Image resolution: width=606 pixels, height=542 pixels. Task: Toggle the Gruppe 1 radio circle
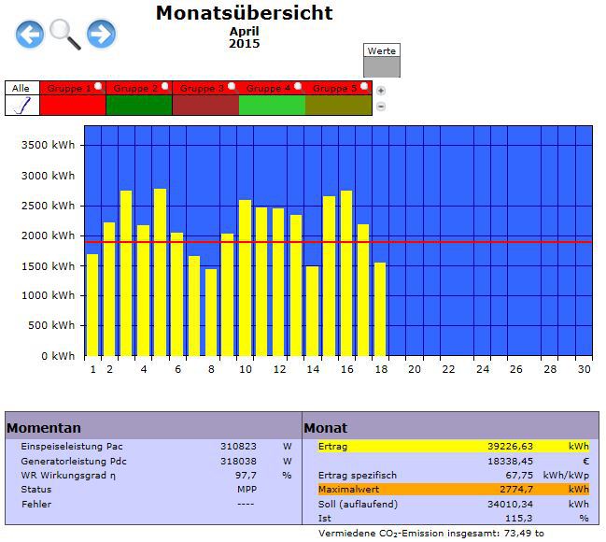[x=99, y=86]
